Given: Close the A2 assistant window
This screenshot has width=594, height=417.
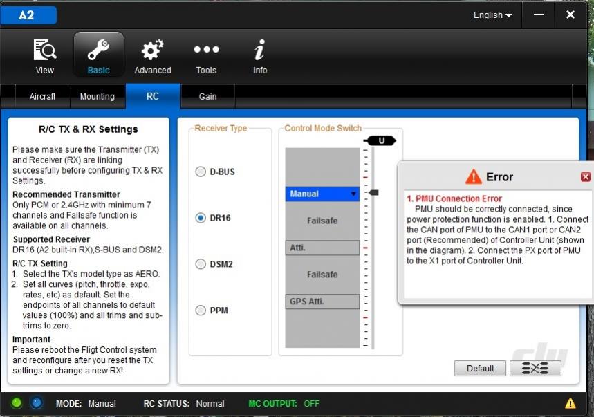Looking at the screenshot, I should tap(570, 15).
